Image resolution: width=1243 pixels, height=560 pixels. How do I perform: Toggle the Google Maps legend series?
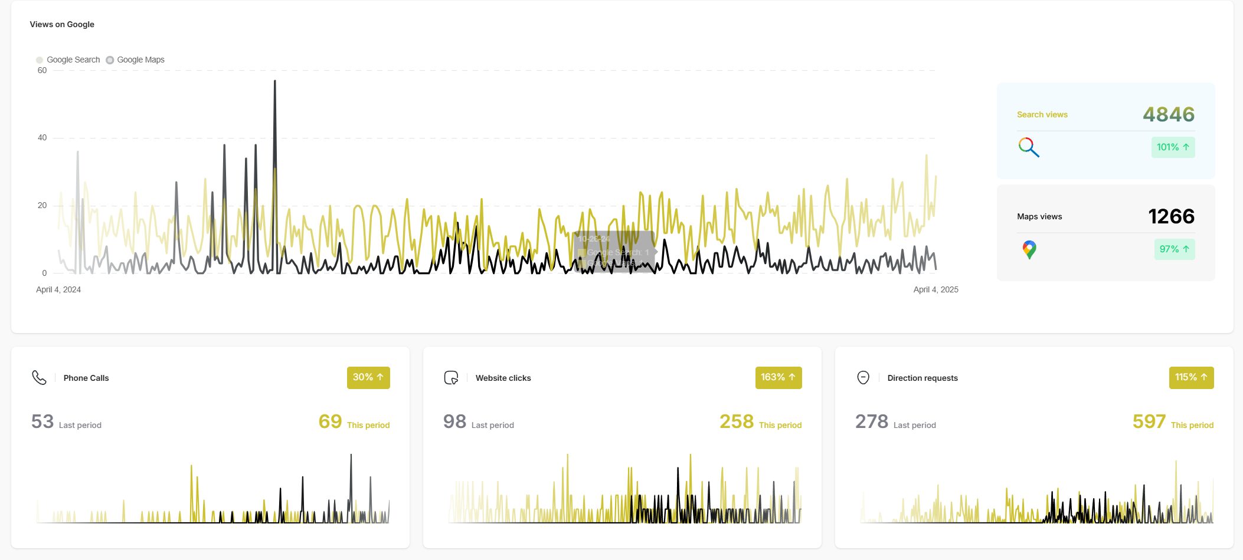pos(135,60)
